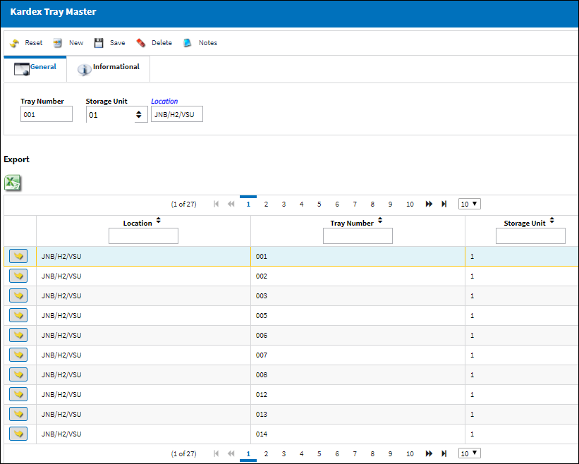Click tray number cell 012
Screen dimensions: 579x464
[x=358, y=395]
